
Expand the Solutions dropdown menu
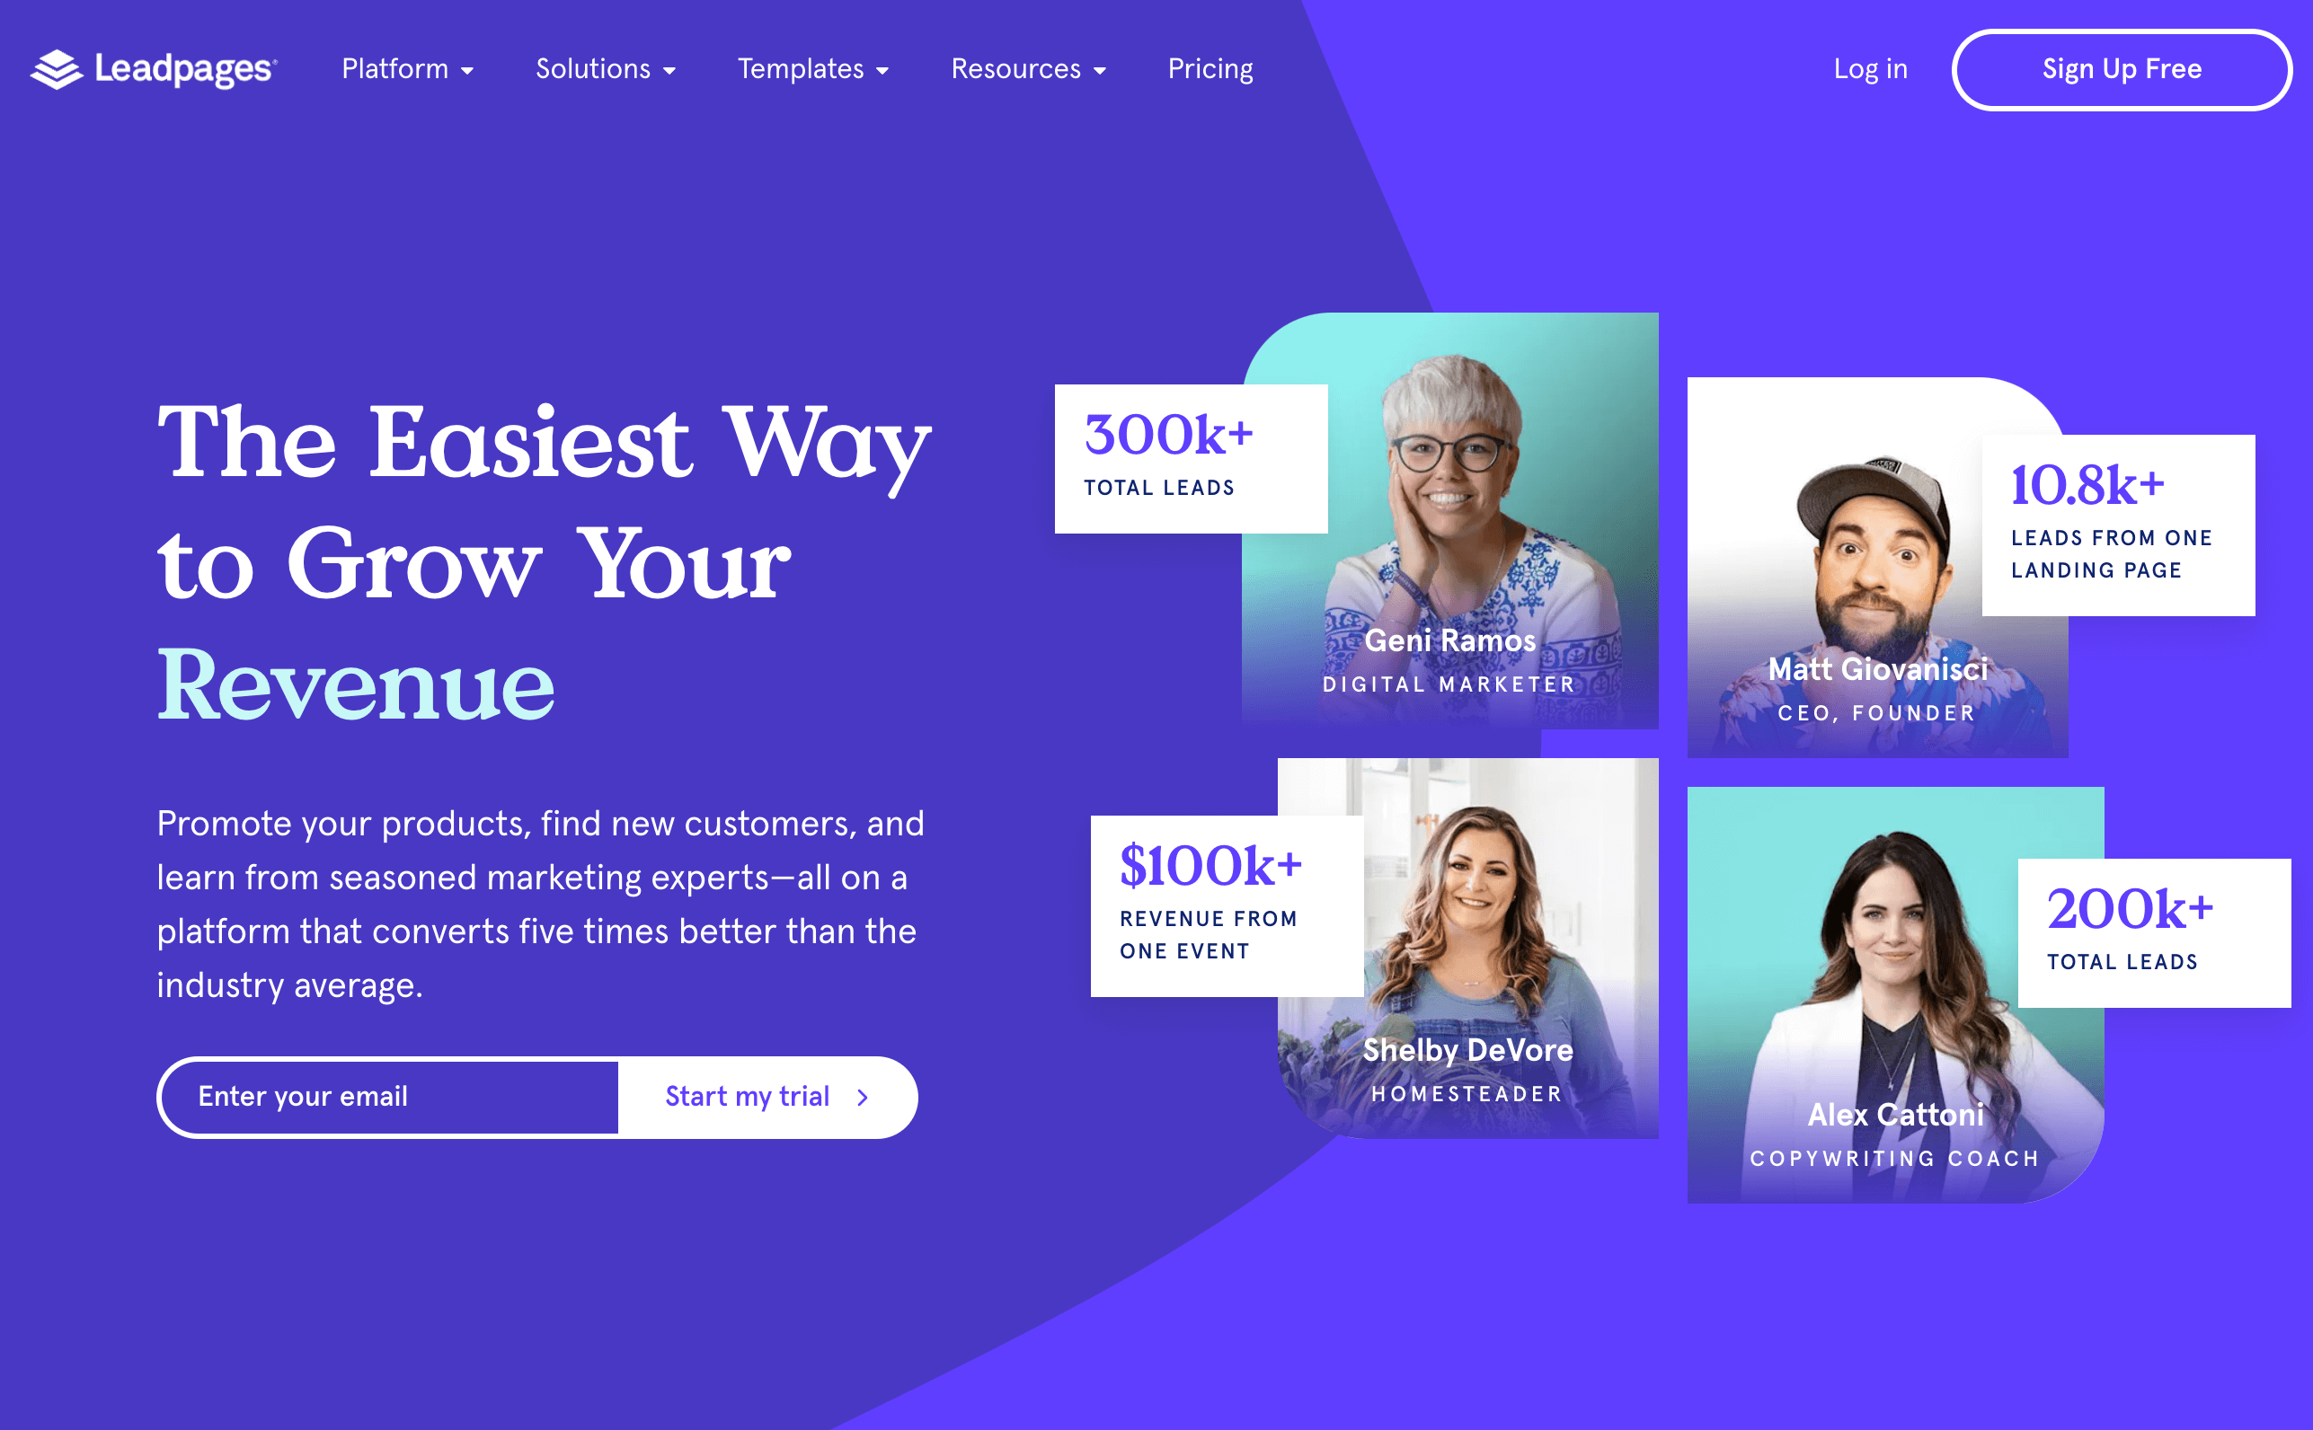[x=607, y=69]
